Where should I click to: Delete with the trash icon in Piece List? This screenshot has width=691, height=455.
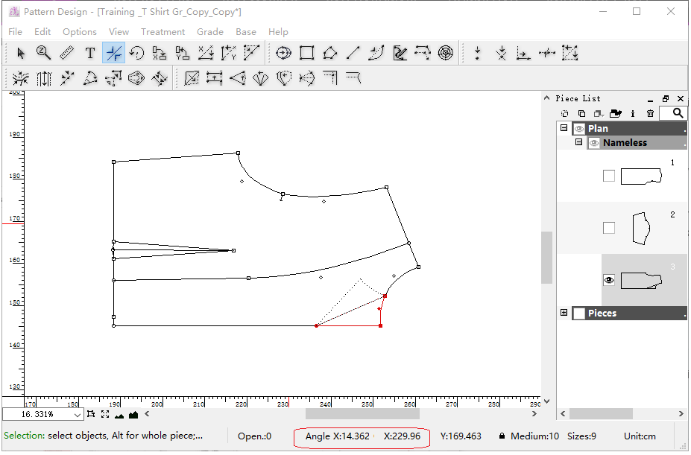tap(650, 113)
